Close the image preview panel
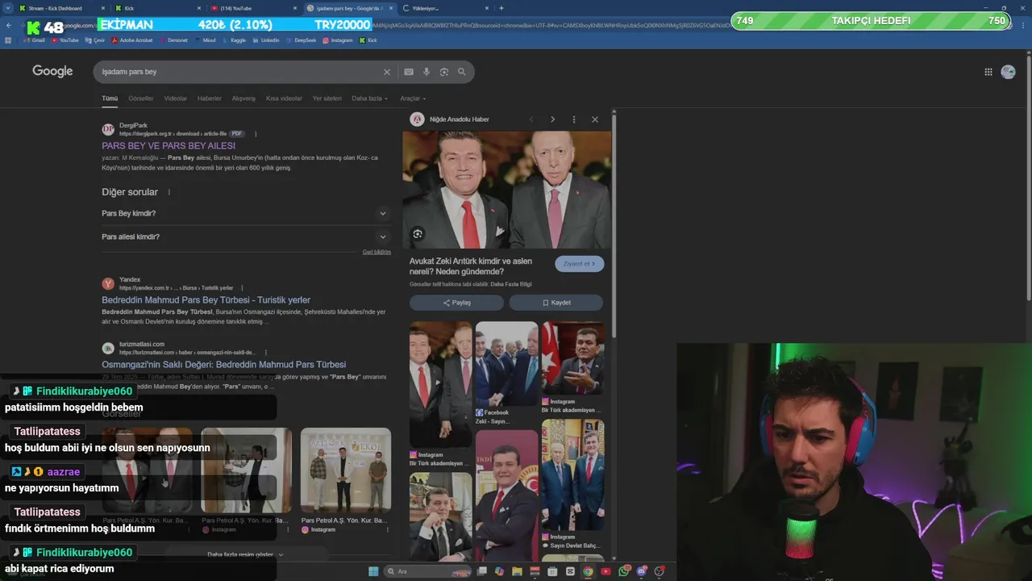 click(595, 119)
